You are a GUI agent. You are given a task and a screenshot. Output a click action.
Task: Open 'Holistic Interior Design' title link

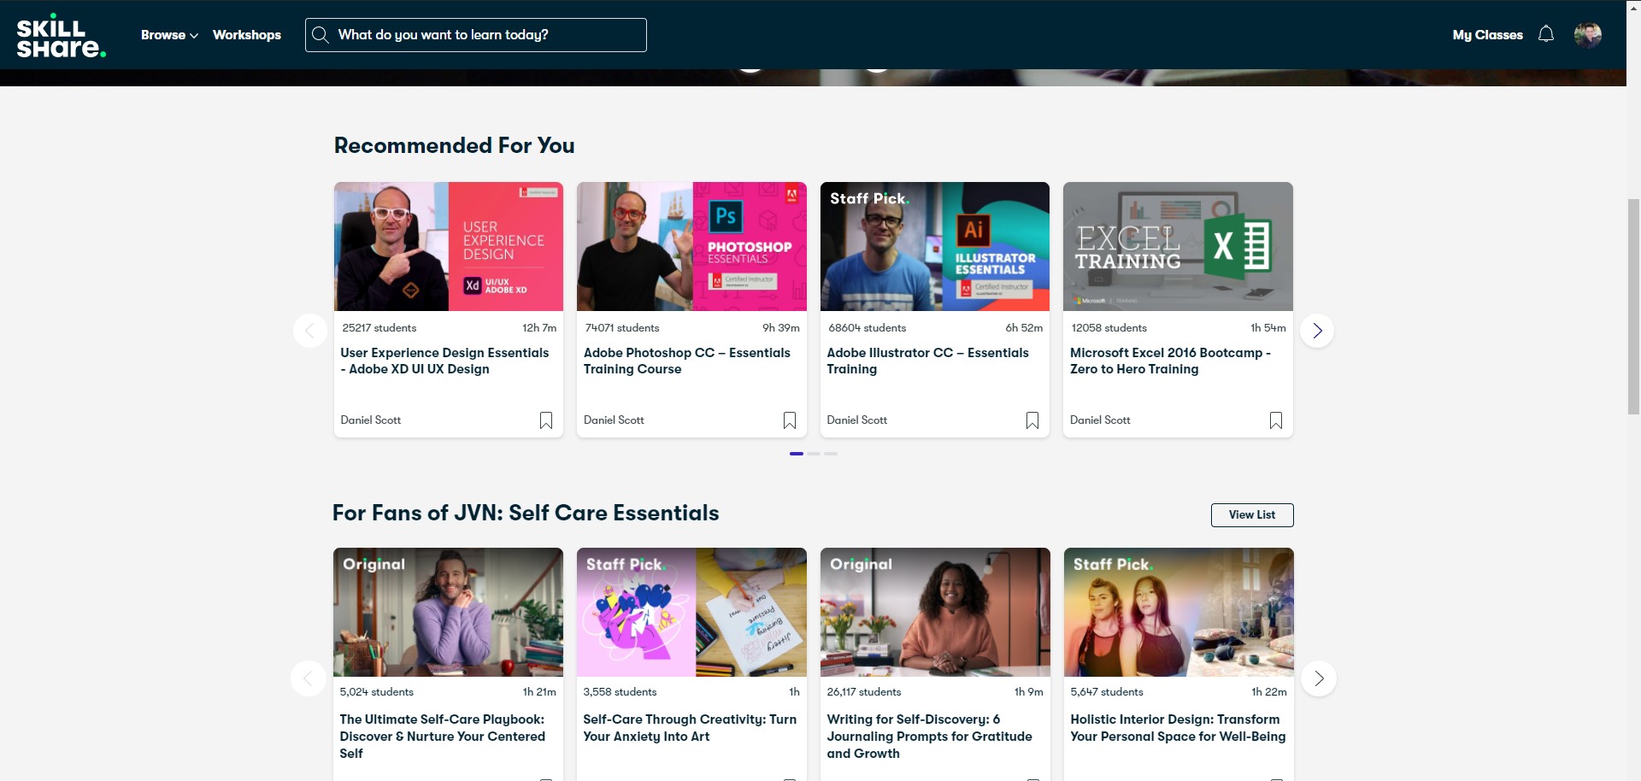(1178, 728)
